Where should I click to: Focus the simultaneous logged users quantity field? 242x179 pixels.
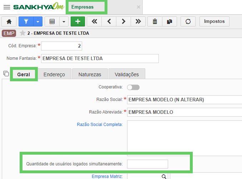point(147,164)
